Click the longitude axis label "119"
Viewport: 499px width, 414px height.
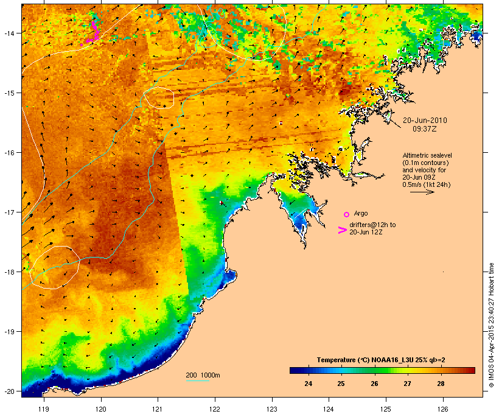coord(44,409)
